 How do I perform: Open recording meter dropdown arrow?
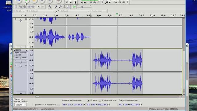[x=110, y=2]
